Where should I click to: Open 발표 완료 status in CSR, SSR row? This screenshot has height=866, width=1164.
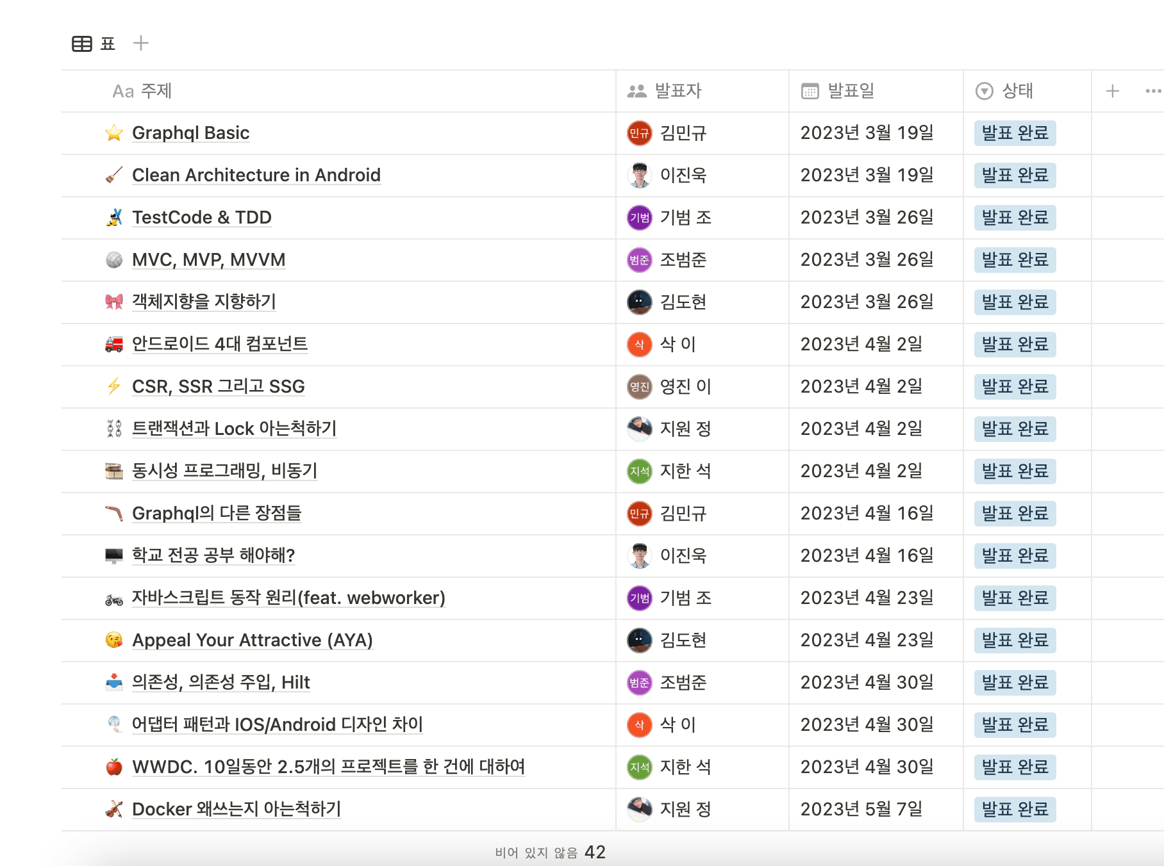[x=1015, y=386]
